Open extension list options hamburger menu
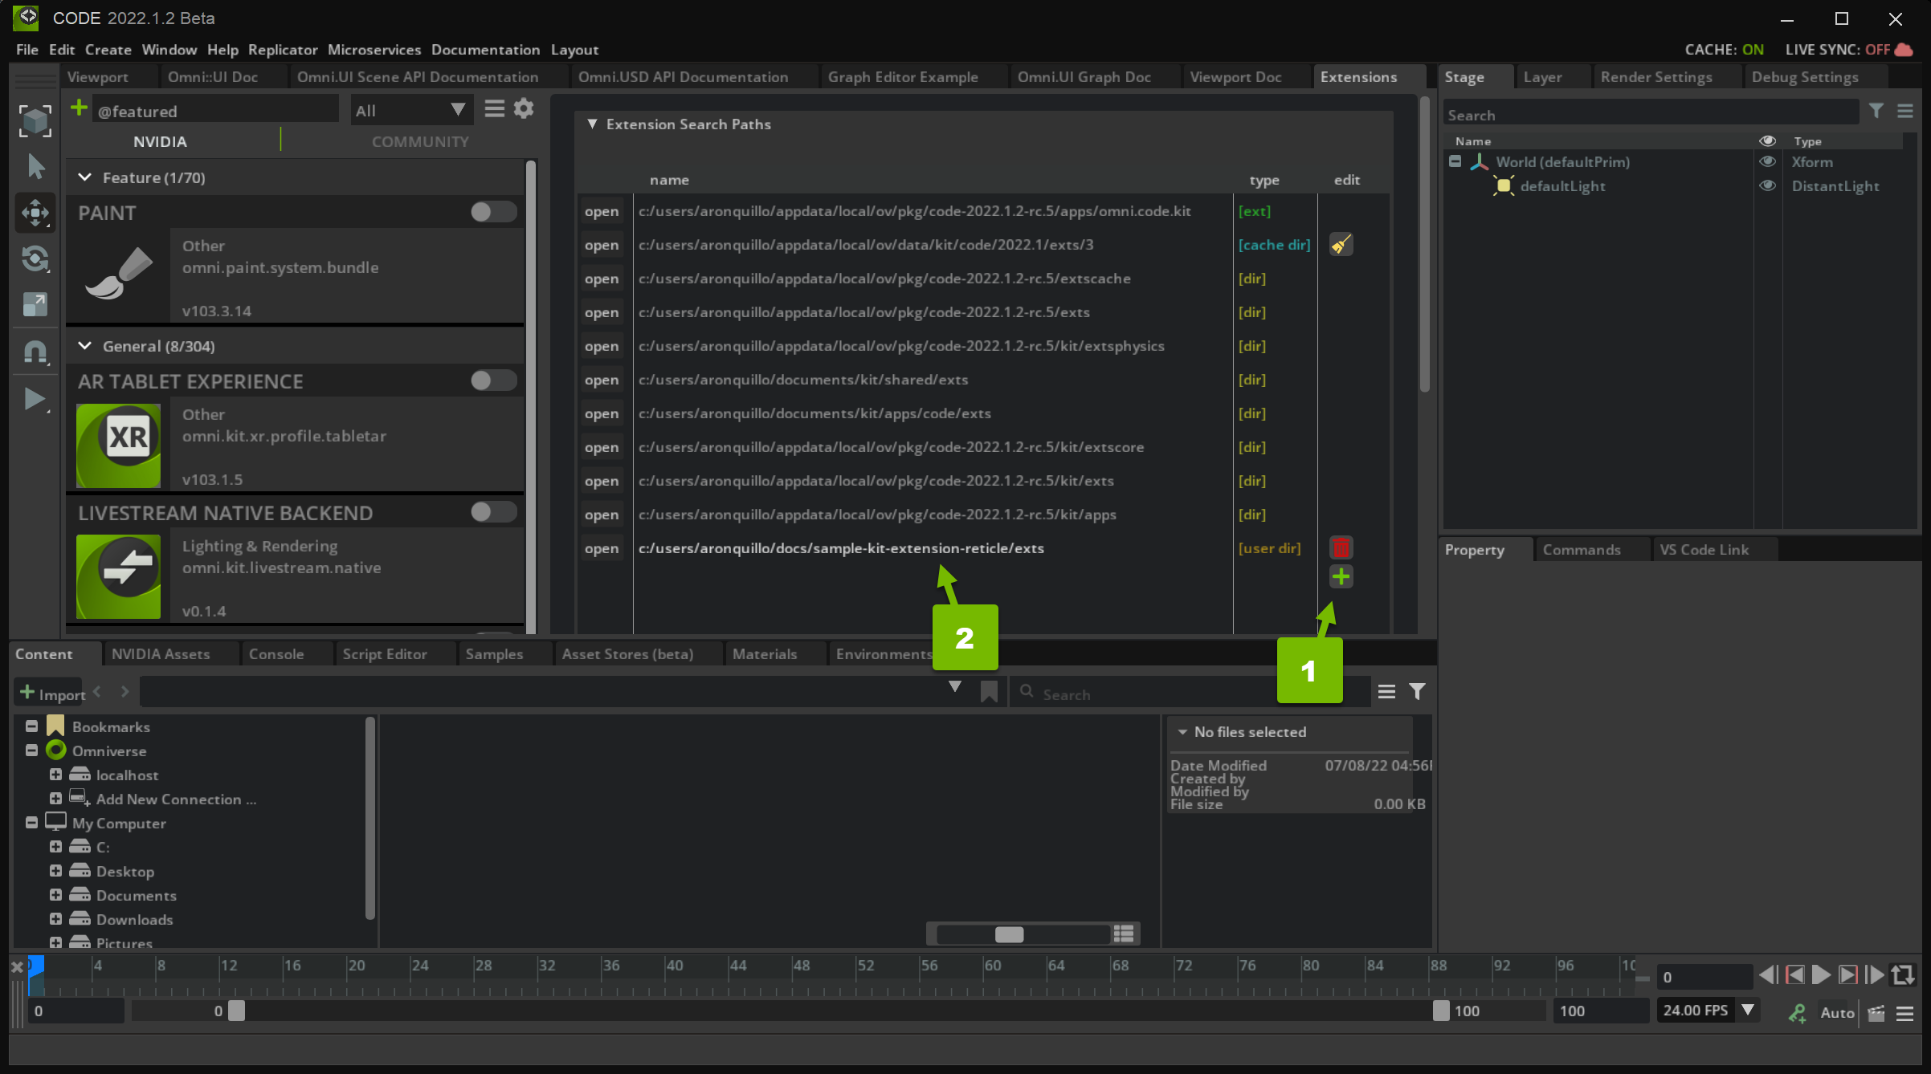 pyautogui.click(x=495, y=108)
